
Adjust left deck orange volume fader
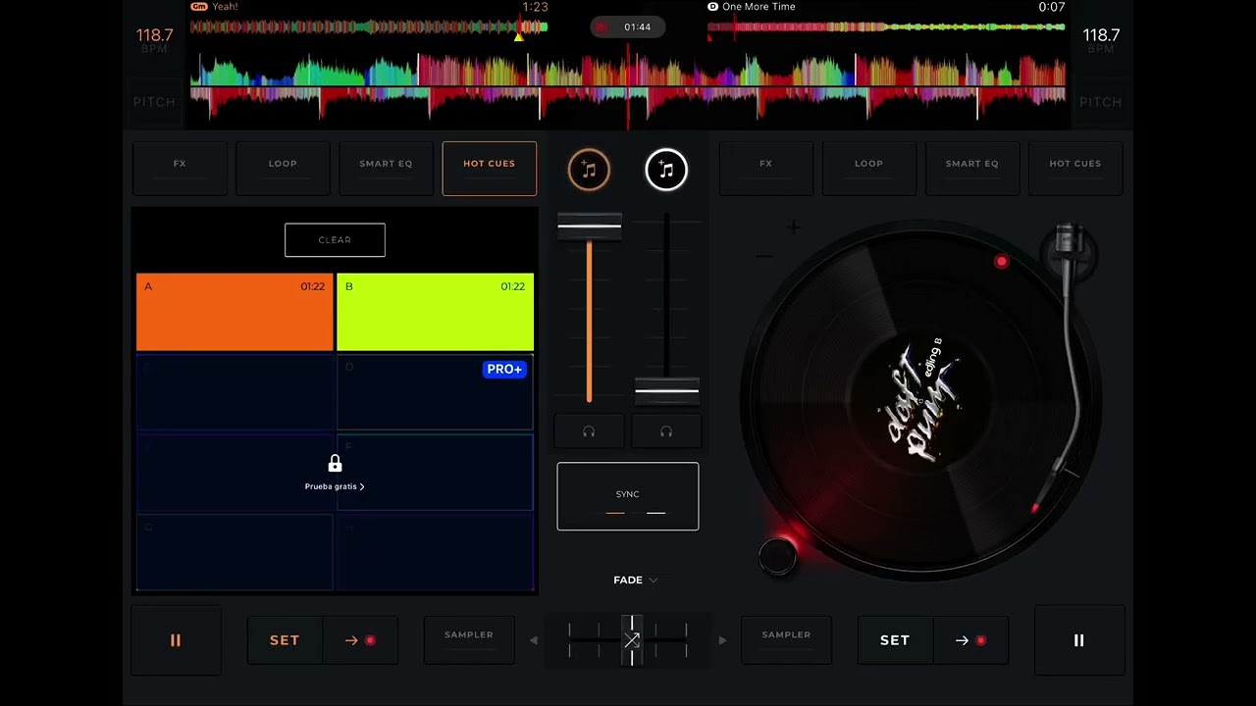[589, 227]
